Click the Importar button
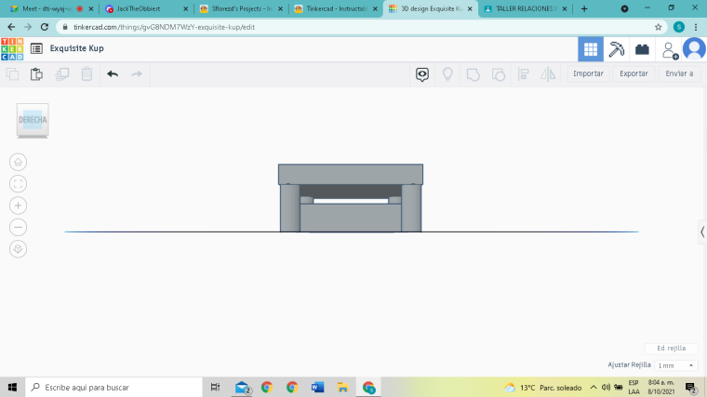This screenshot has width=707, height=397. pyautogui.click(x=589, y=73)
